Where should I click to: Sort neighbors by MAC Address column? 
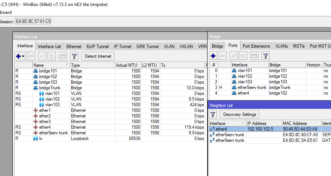[x=301, y=123]
